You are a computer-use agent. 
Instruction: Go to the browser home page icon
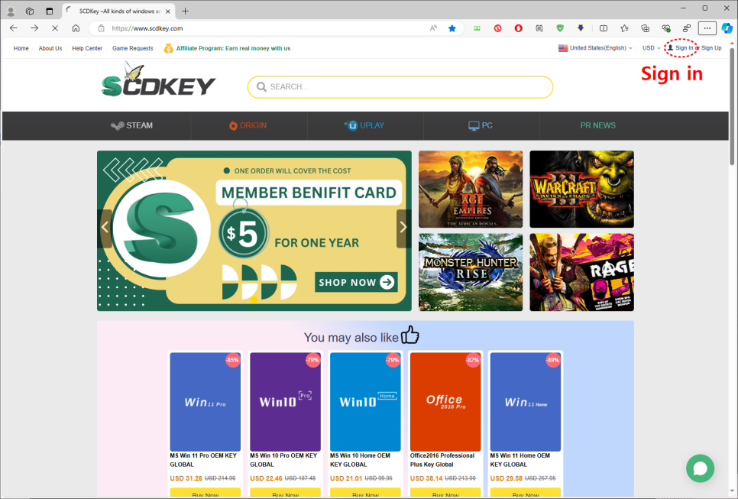(76, 28)
